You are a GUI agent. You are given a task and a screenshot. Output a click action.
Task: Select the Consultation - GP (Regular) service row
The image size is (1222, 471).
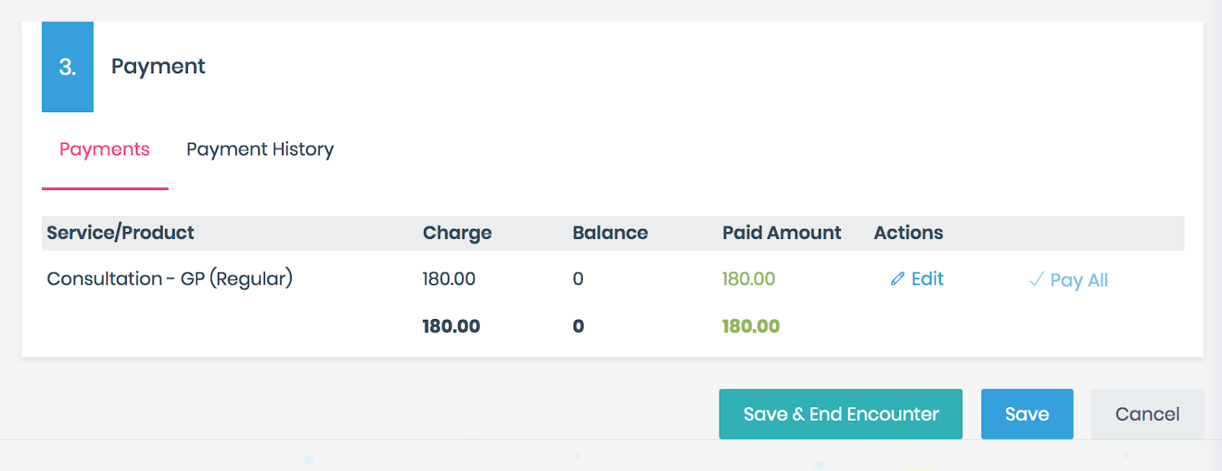click(170, 279)
